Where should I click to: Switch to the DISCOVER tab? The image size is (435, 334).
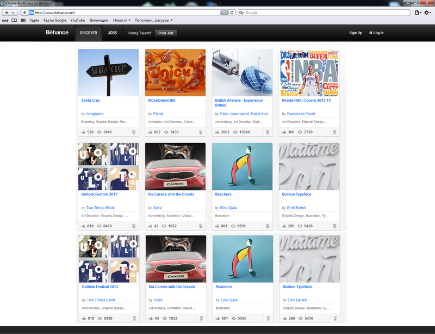coord(89,33)
